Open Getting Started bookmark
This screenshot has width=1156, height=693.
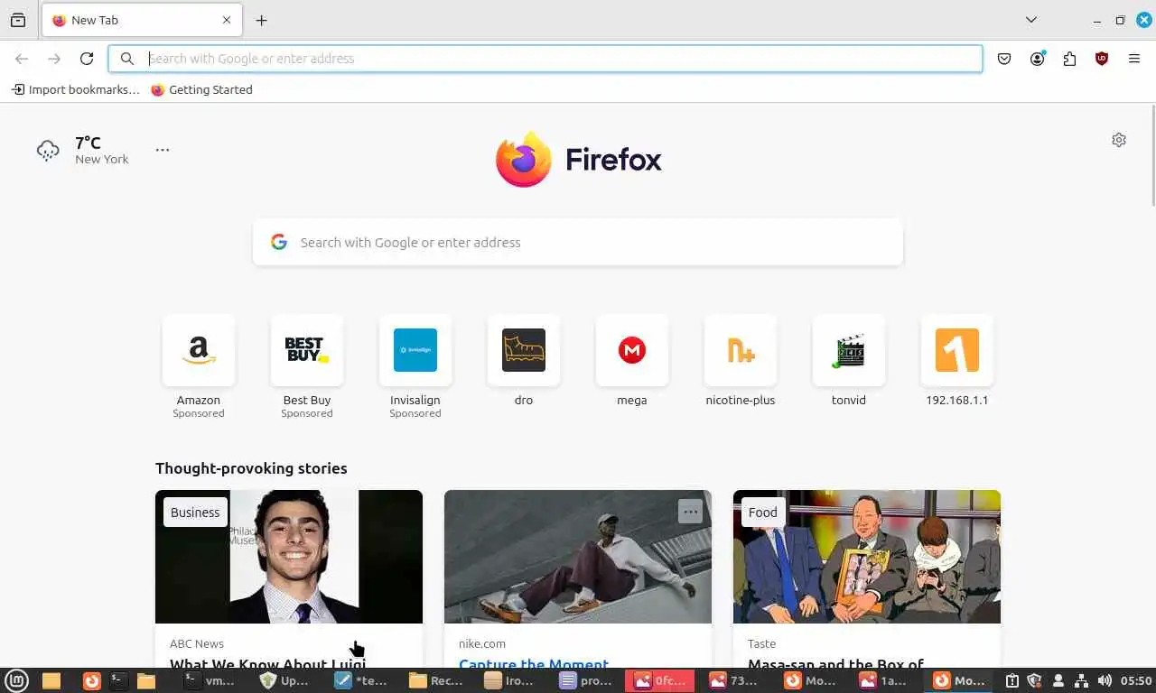[201, 89]
